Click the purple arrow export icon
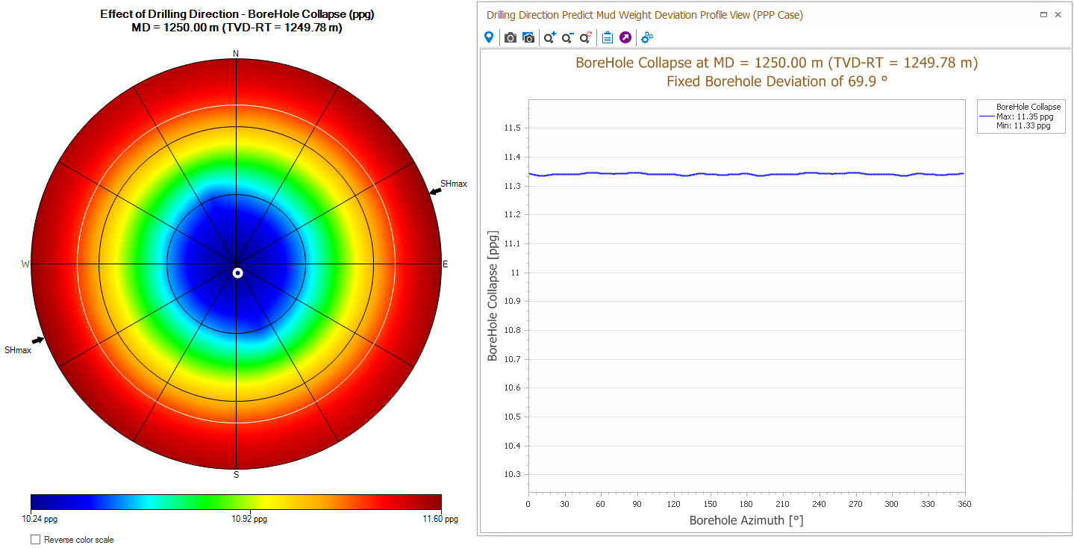Screen dimensions: 1074x548 [625, 37]
